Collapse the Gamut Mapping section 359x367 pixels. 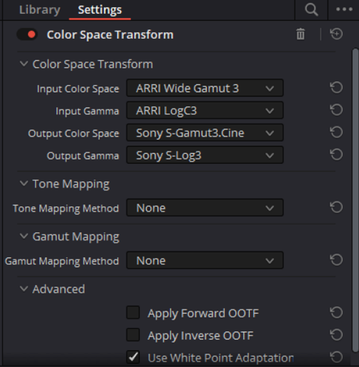pos(24,236)
